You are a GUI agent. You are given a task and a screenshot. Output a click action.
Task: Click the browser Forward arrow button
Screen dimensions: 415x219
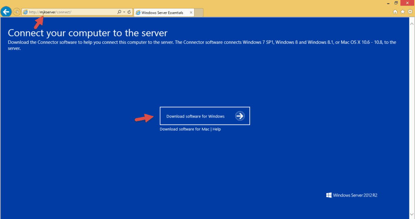(16, 12)
